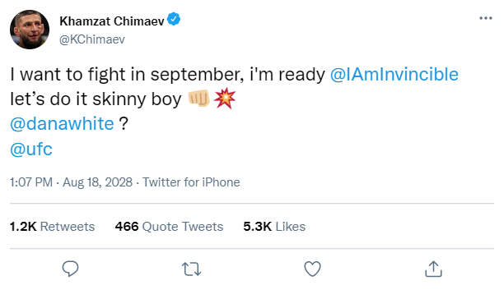Retweet using the arrows icon
The height and width of the screenshot is (299, 504).
[191, 269]
